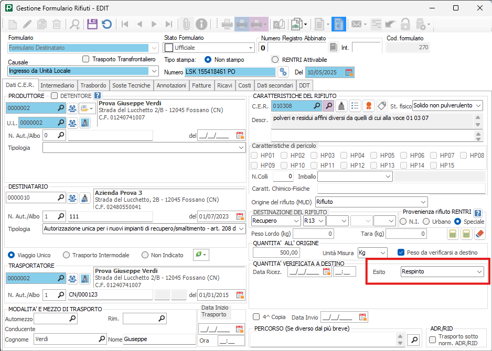Click the blue help button beside DETENTORE
The height and width of the screenshot is (351, 492).
(97, 96)
